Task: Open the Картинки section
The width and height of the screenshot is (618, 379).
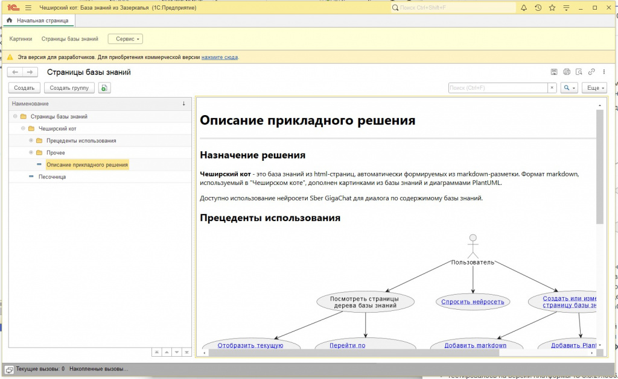Action: coord(21,39)
